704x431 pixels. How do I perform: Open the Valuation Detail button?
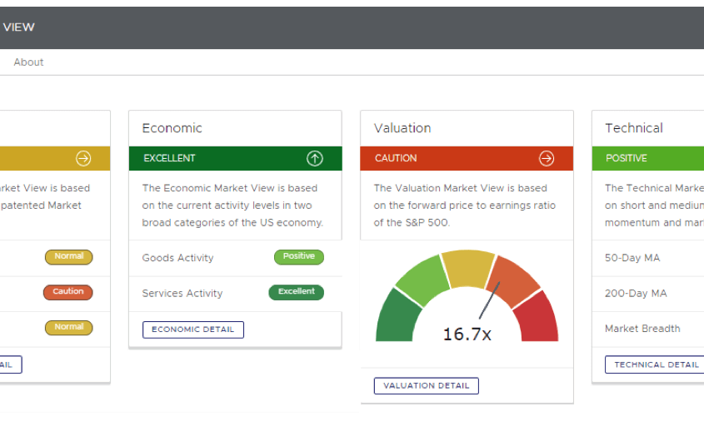click(427, 385)
